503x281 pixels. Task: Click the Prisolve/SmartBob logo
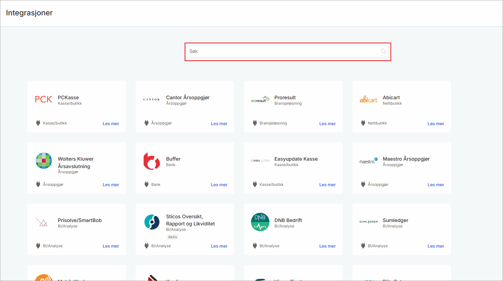(x=42, y=222)
